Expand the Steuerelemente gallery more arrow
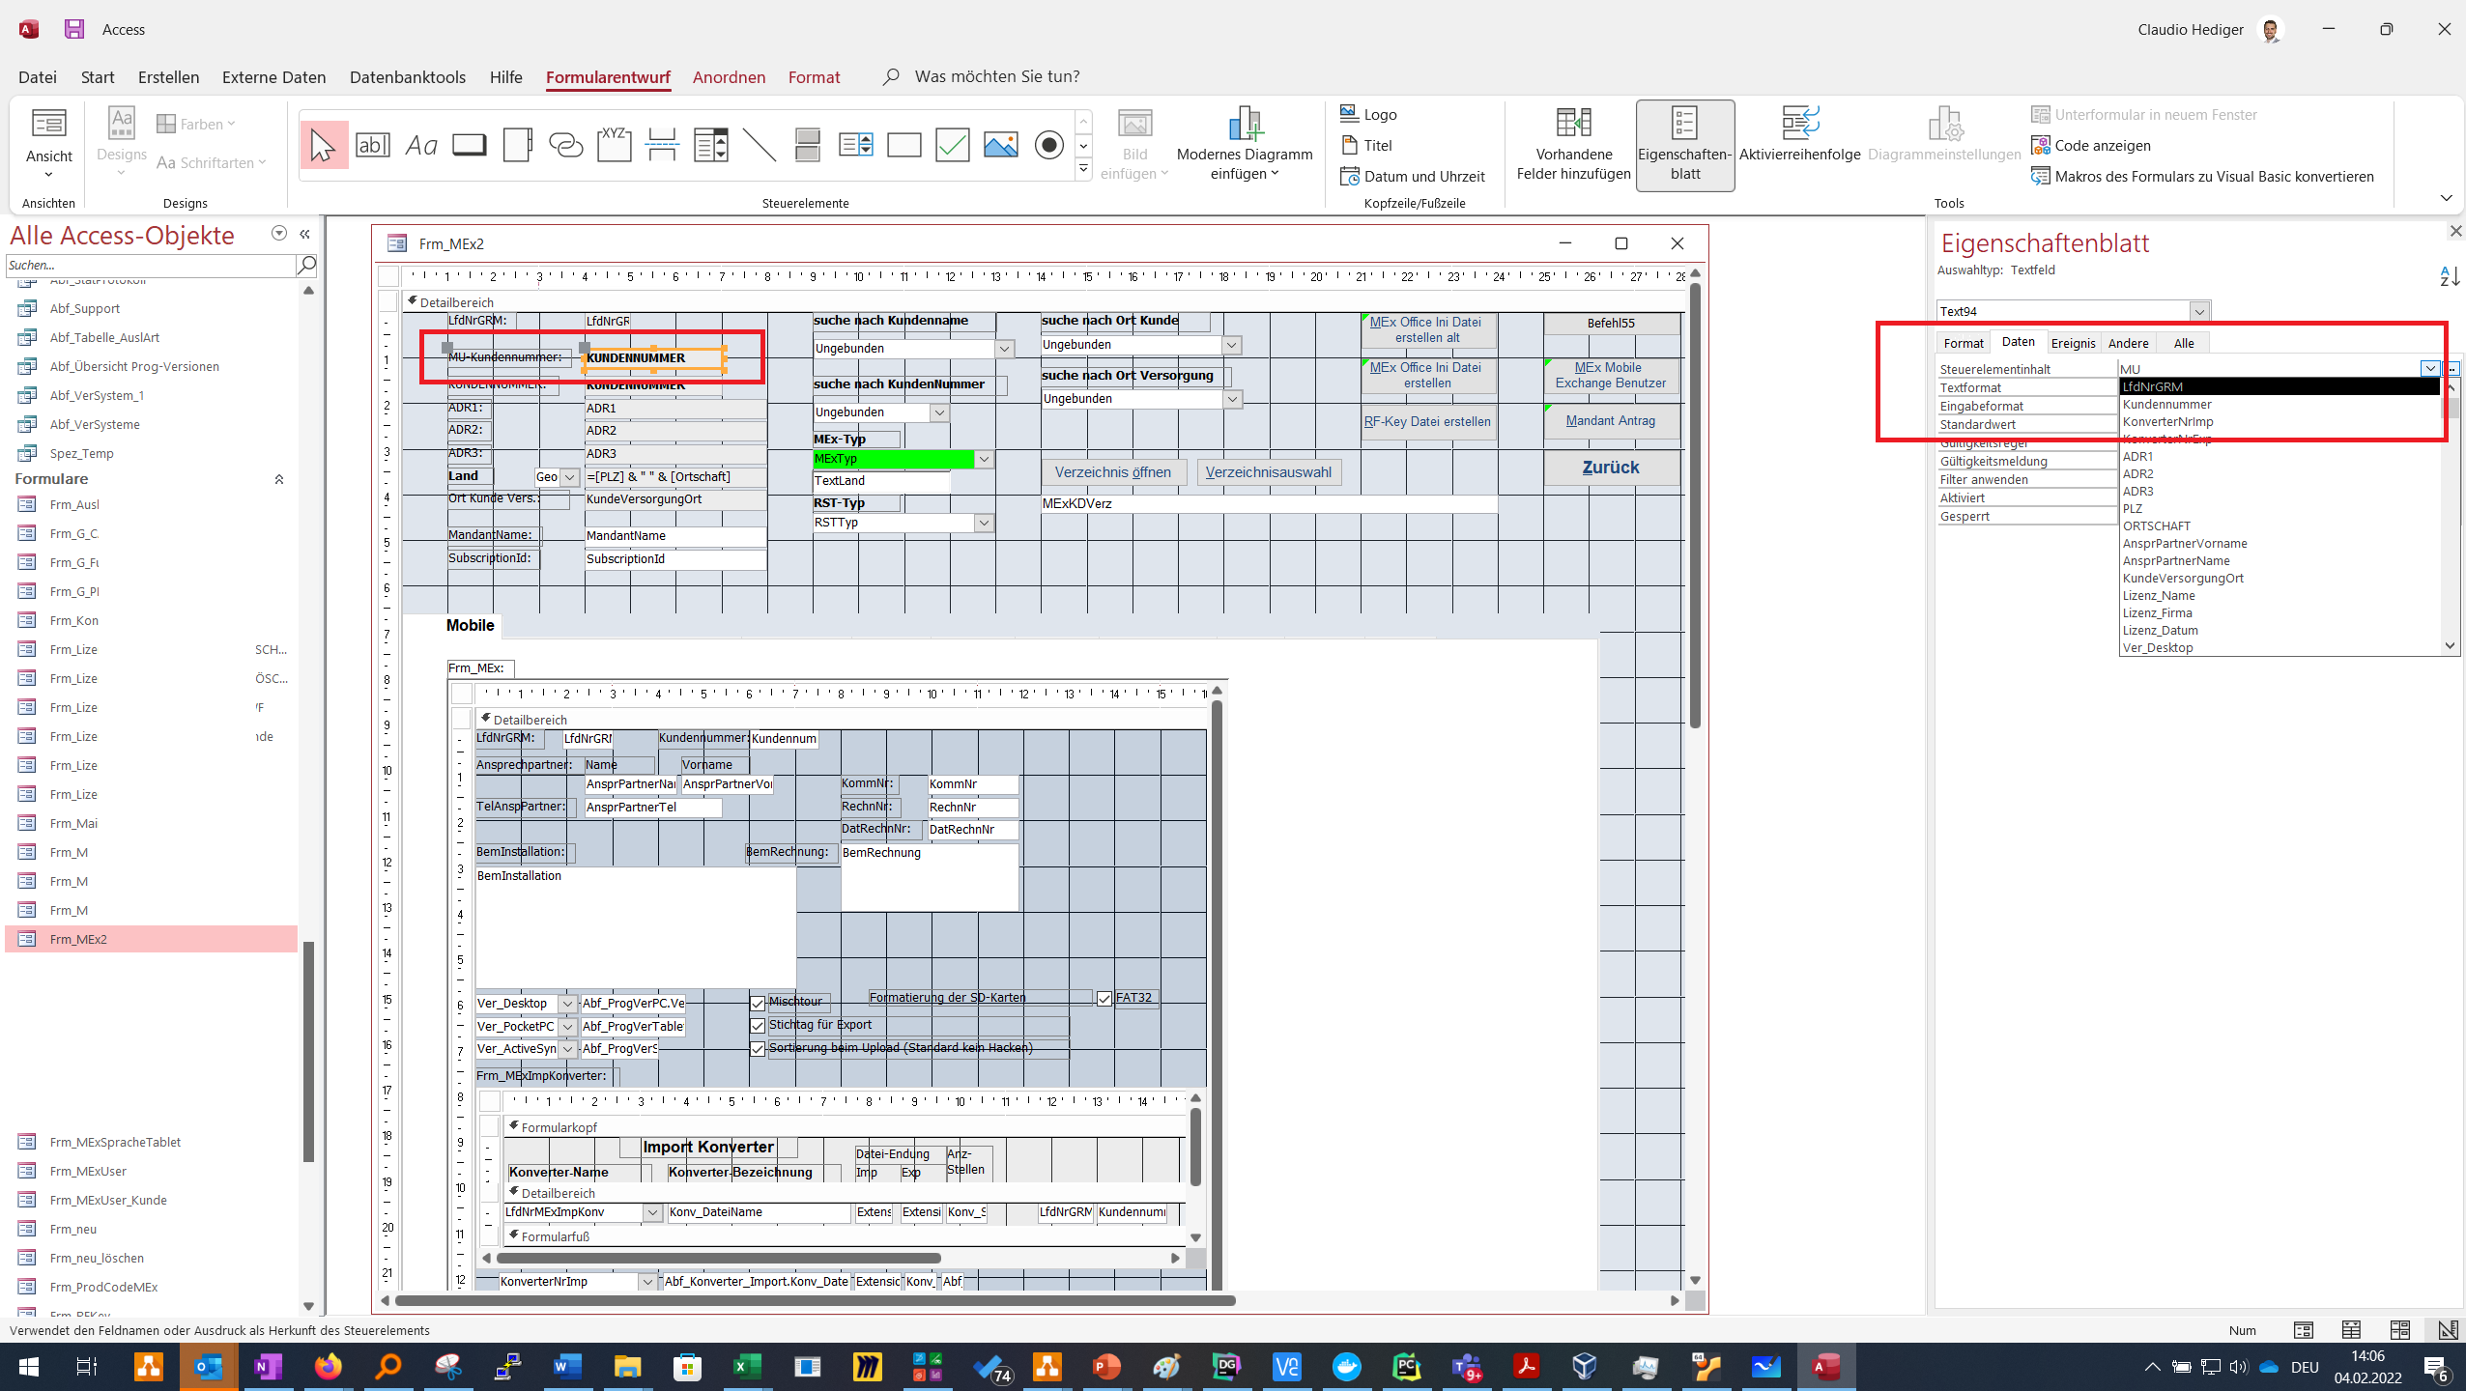This screenshot has width=2466, height=1391. point(1083,169)
